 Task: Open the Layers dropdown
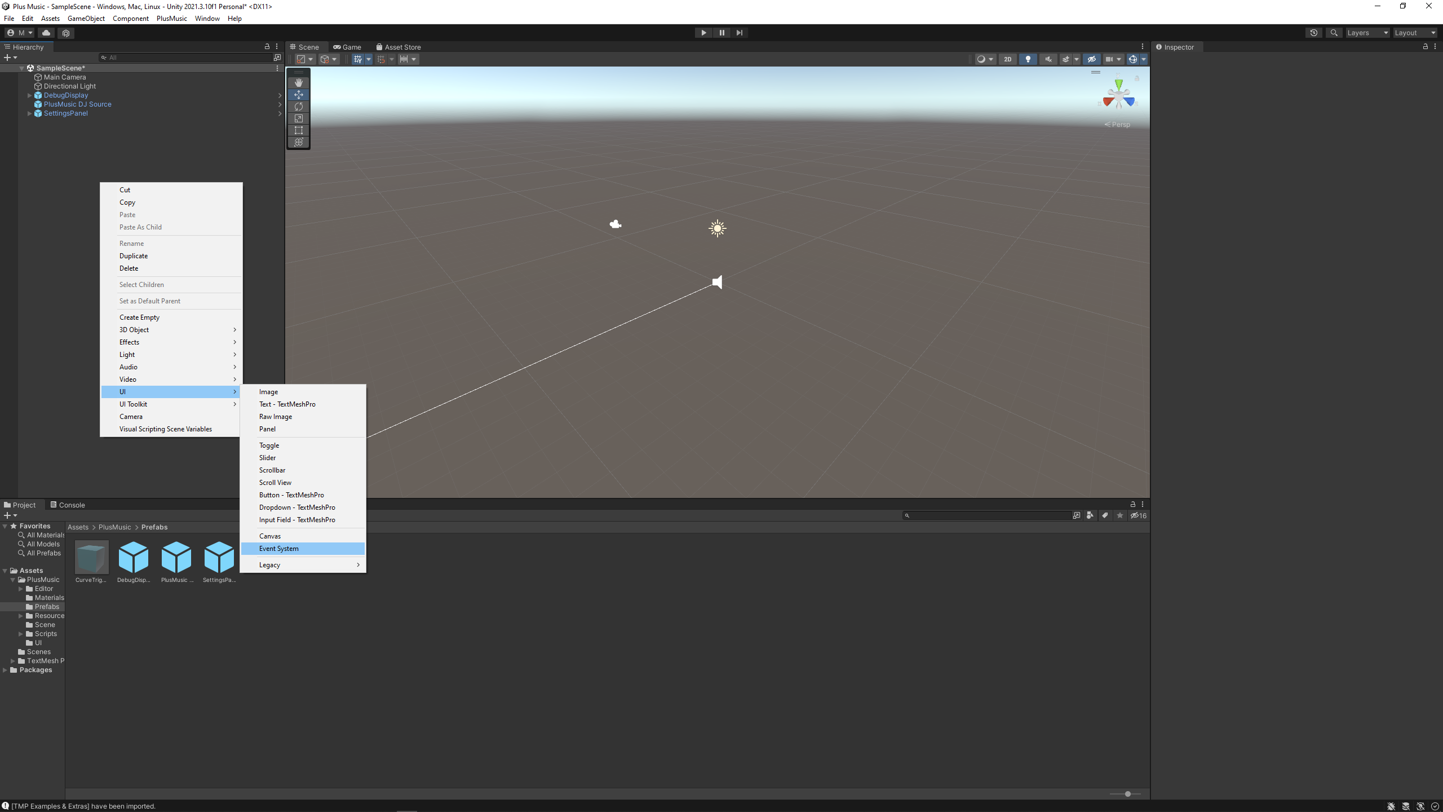(1367, 33)
